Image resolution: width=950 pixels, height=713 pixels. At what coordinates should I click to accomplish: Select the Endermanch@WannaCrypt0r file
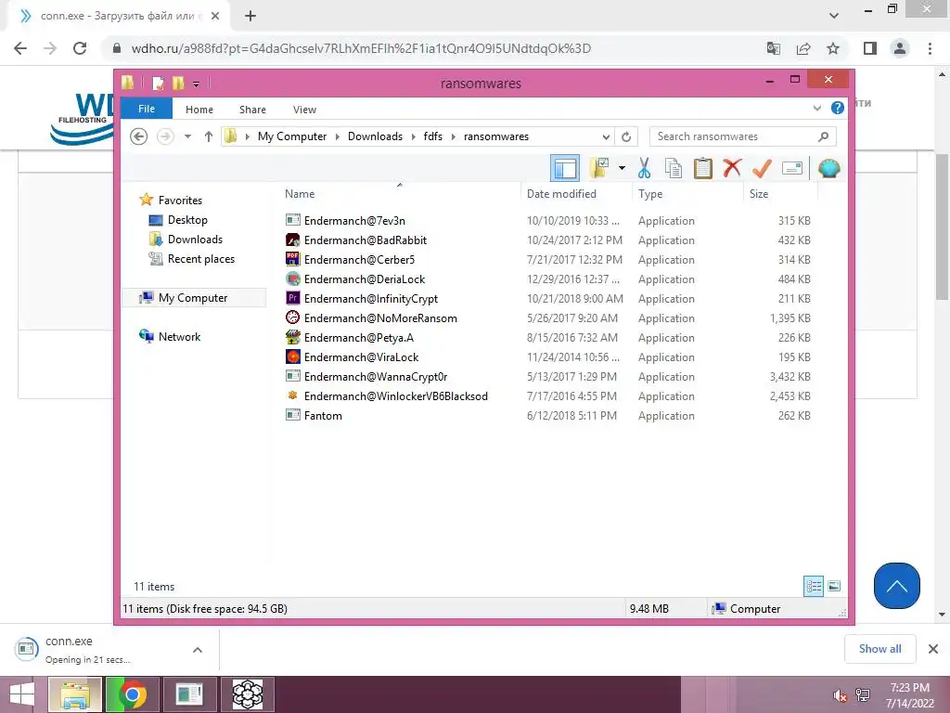376,377
